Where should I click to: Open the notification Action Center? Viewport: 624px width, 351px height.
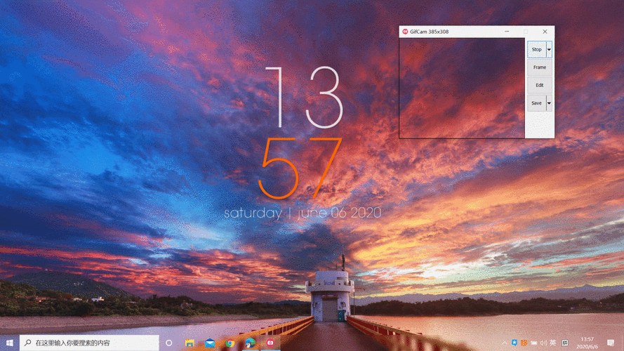coord(611,343)
